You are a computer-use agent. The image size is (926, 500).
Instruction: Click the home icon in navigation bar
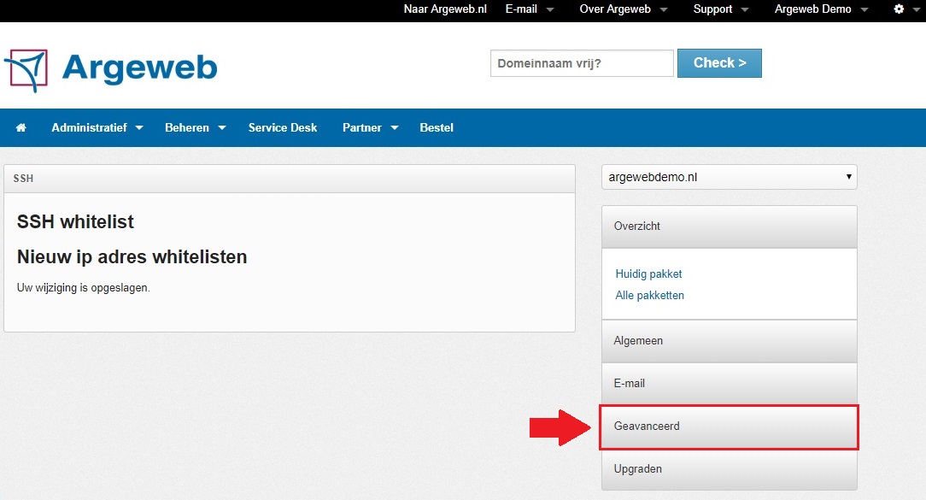[21, 127]
